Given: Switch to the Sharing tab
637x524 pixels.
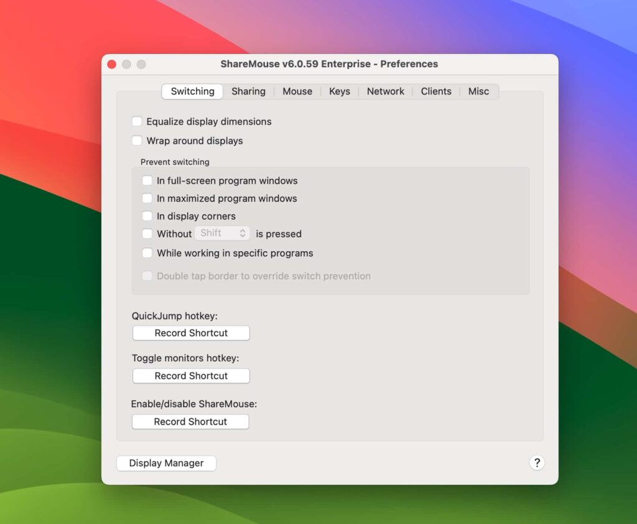Looking at the screenshot, I should click(x=248, y=91).
